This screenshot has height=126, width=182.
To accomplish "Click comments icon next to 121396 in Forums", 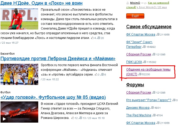I will click(x=154, y=93).
